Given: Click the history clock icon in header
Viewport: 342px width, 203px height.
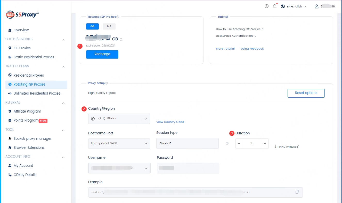Looking at the screenshot, I should [267, 6].
